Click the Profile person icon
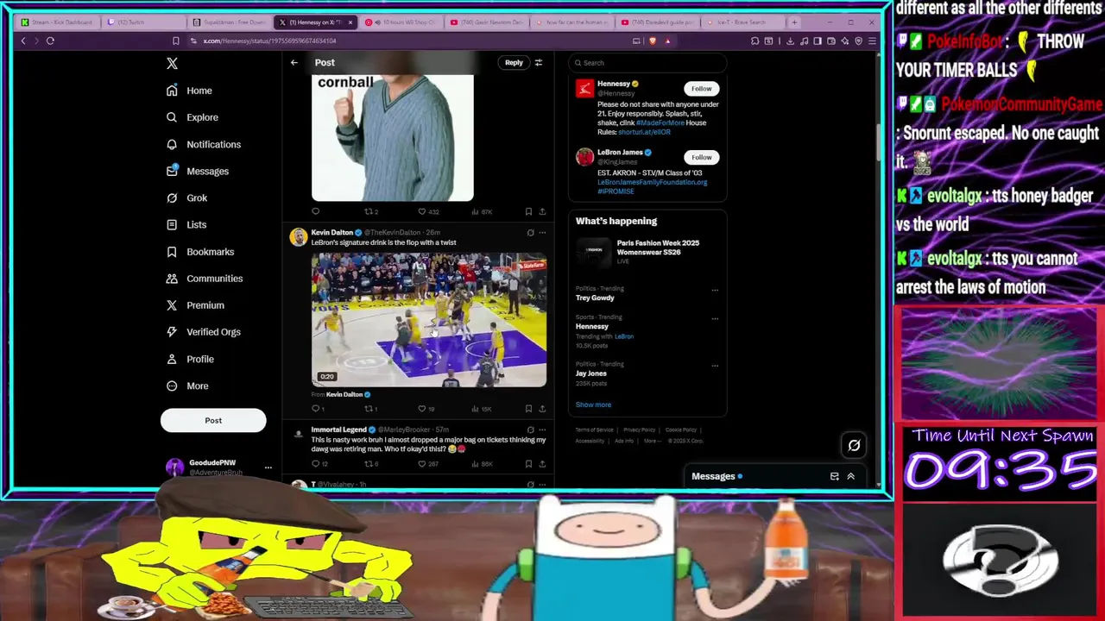 pos(172,359)
